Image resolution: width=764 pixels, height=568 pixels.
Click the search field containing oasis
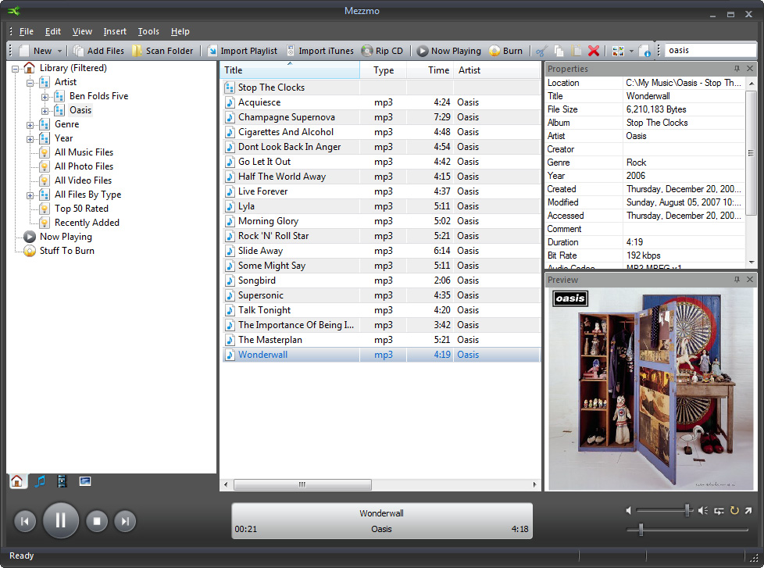tap(710, 50)
